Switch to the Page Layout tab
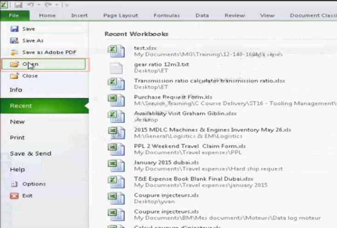 point(120,16)
